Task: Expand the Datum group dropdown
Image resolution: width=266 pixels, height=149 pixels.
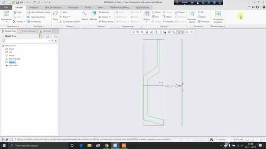Action: pos(70,26)
